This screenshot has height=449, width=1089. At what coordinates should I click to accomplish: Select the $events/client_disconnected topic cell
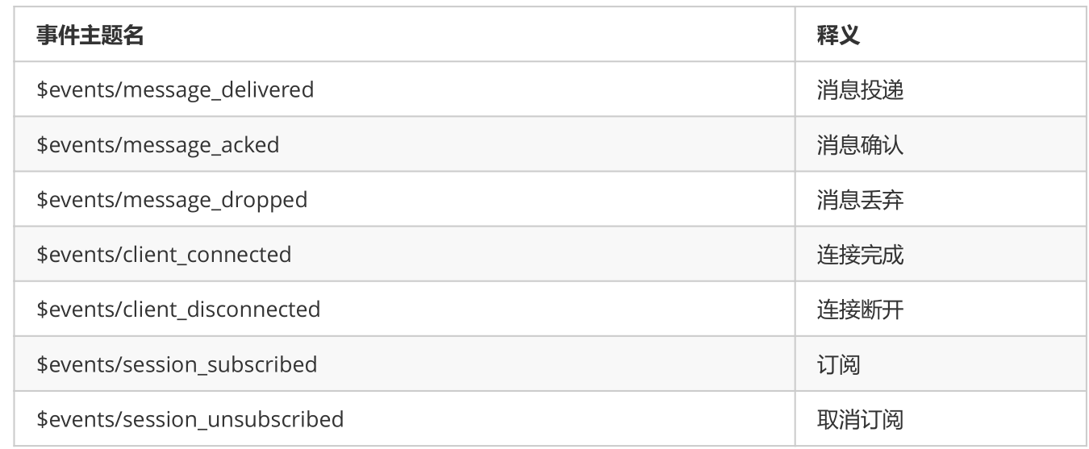404,310
